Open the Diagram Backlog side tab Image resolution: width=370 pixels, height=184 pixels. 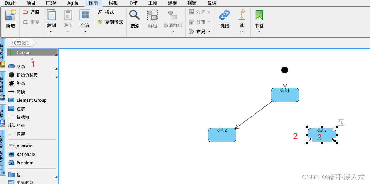[2, 152]
